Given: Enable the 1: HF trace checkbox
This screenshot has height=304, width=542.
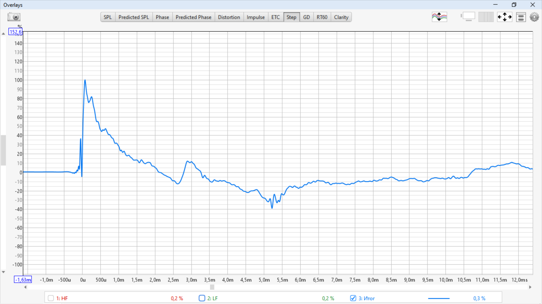Looking at the screenshot, I should (51, 298).
